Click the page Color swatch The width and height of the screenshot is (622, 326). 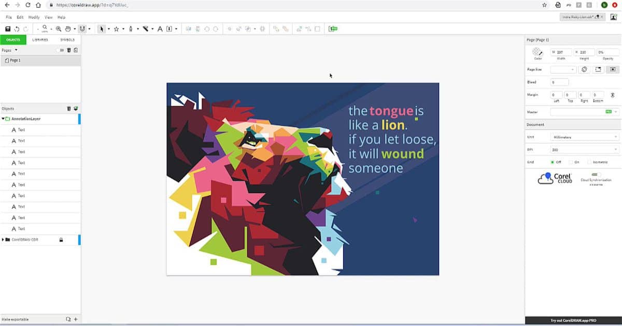[x=538, y=52]
